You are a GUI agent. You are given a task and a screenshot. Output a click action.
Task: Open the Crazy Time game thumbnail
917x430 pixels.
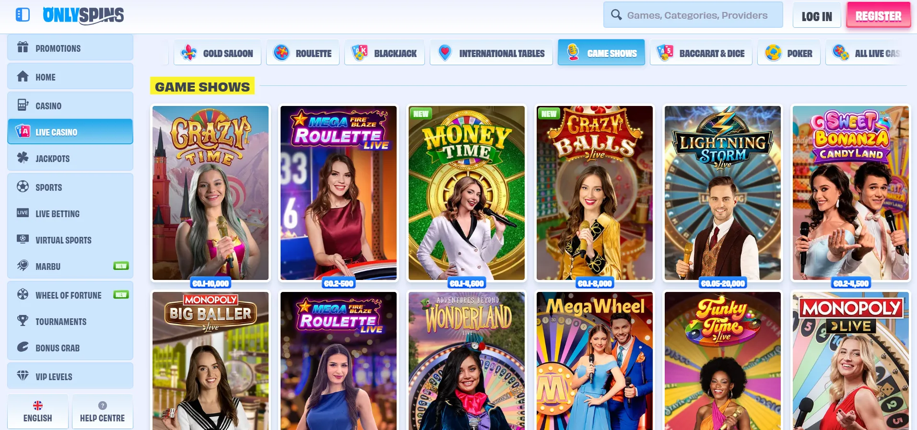pos(211,193)
